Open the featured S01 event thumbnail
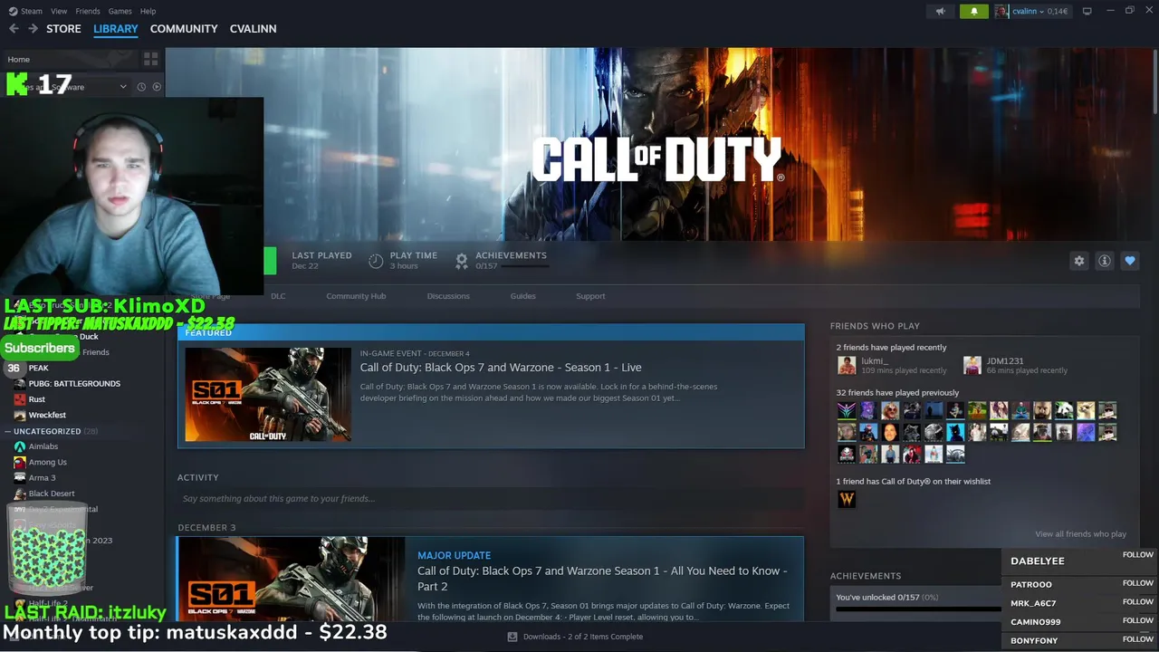Screen dimensions: 1159x652 pos(268,395)
